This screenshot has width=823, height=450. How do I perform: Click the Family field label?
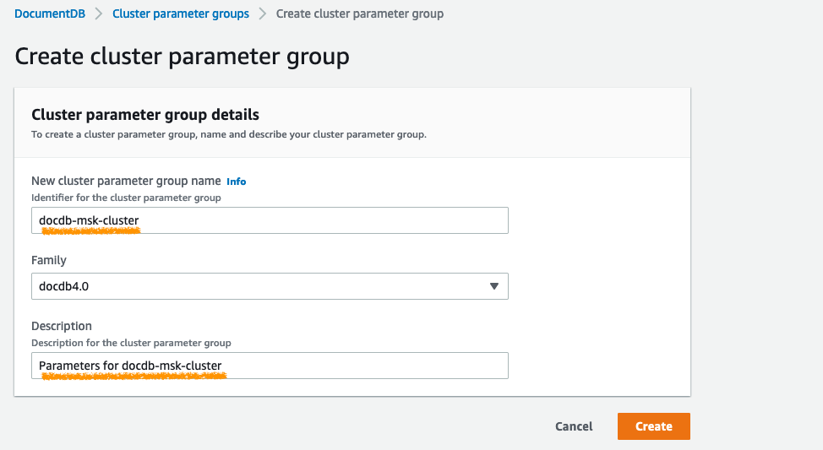(49, 261)
